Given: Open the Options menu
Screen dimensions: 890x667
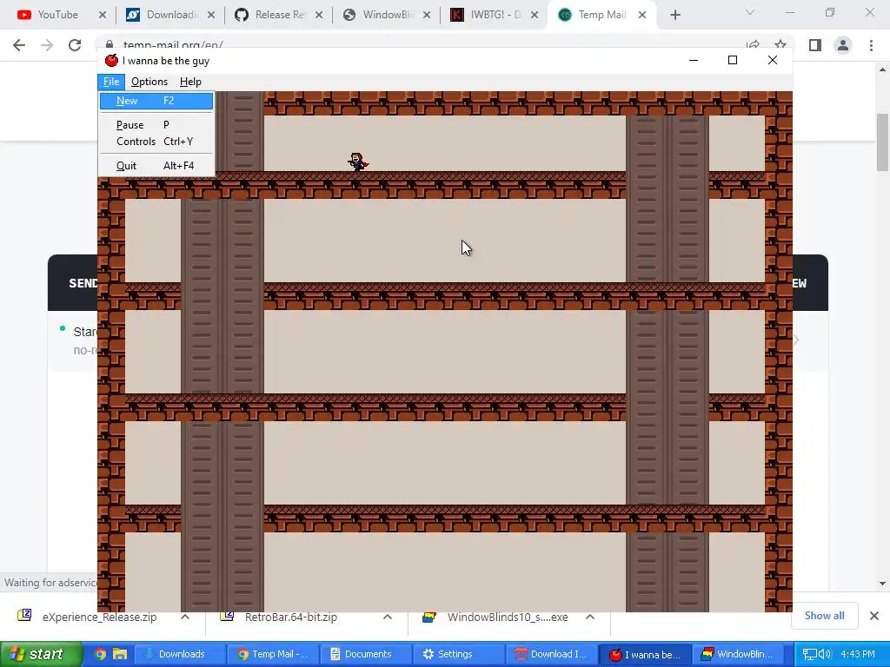Looking at the screenshot, I should [149, 82].
